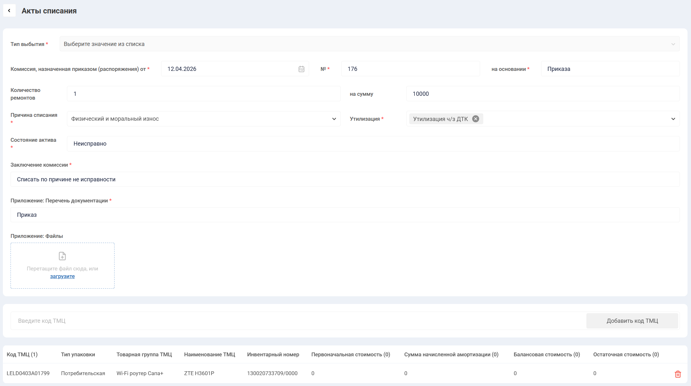Click the Заключение комиссии text field

pyautogui.click(x=345, y=179)
